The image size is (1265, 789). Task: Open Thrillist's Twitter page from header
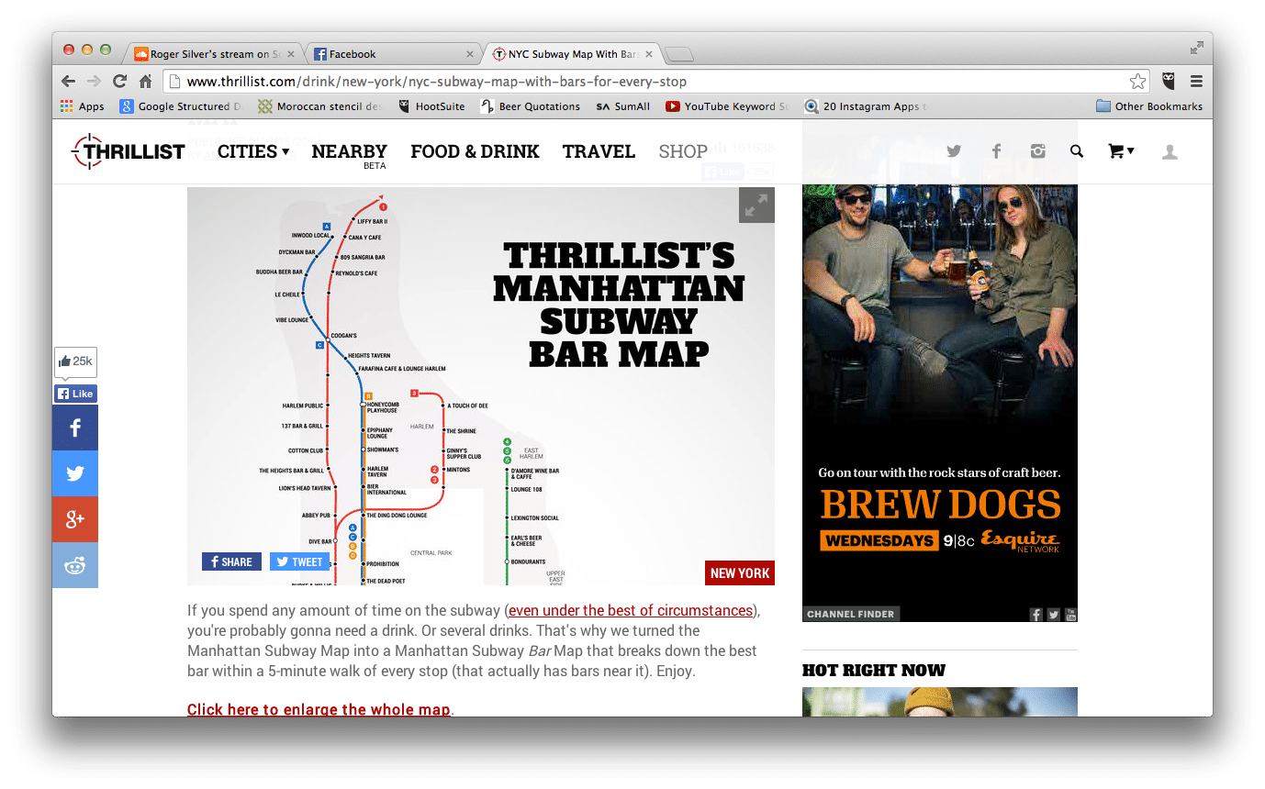(954, 151)
